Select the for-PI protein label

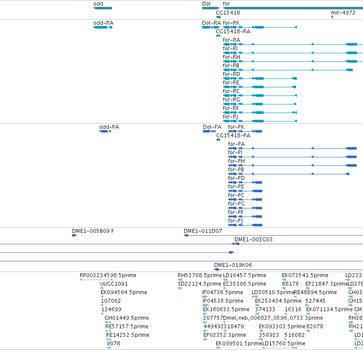tap(235, 153)
